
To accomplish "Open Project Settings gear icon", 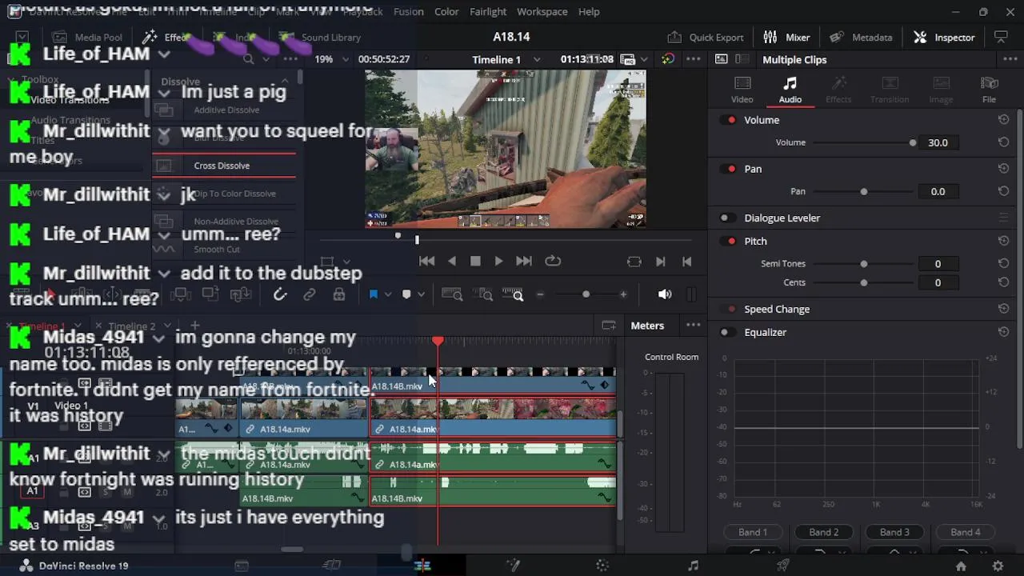I will [x=998, y=566].
